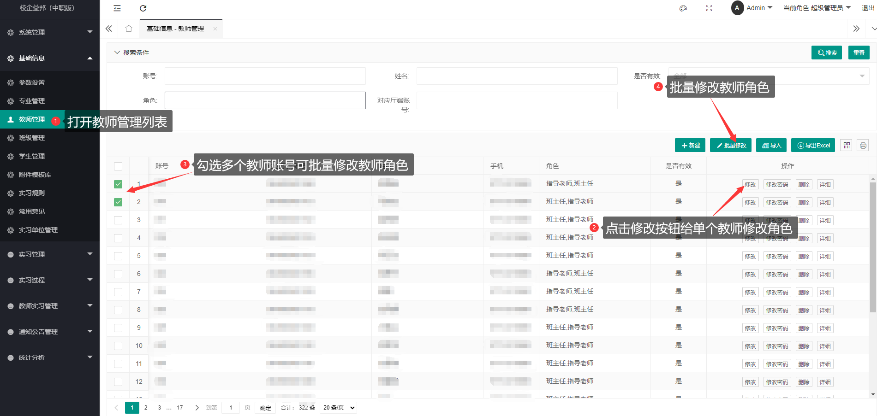Uncheck the checkbox for row 1
The width and height of the screenshot is (877, 416).
[118, 184]
